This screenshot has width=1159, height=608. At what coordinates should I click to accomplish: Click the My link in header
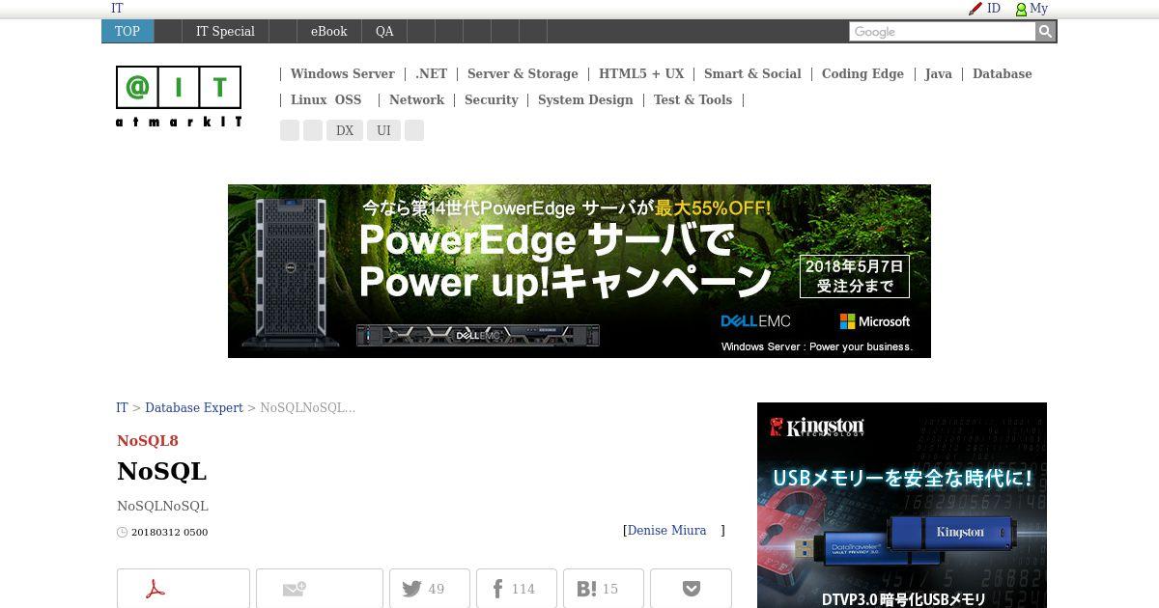coord(1039,8)
